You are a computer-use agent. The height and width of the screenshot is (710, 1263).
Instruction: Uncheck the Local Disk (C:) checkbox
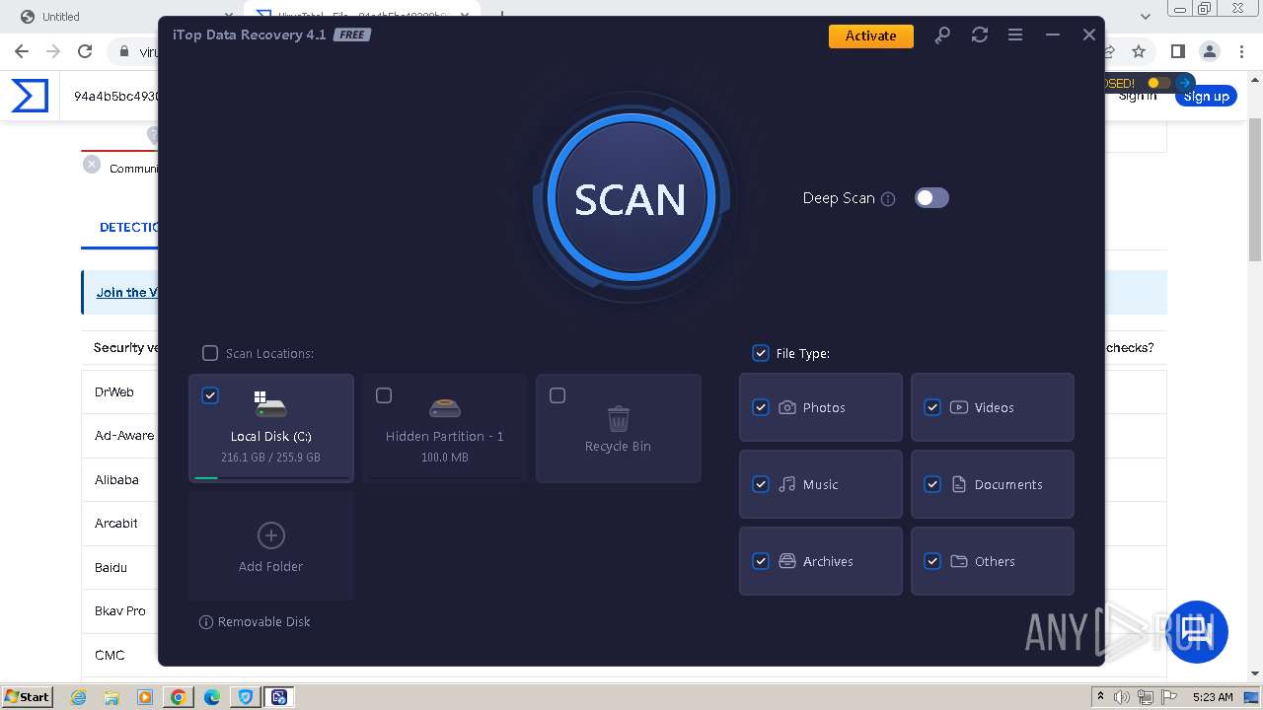click(210, 395)
